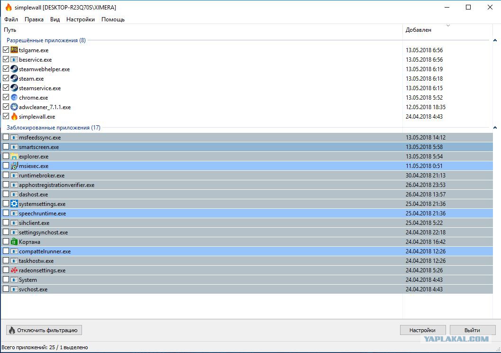The width and height of the screenshot is (501, 353).
Task: Click the steamservice.exe Steam icon
Action: 14,88
